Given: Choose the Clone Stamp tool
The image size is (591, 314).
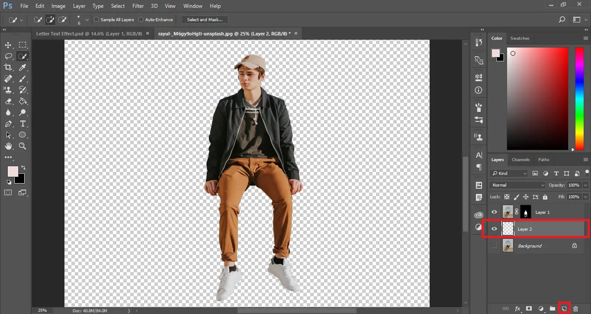Looking at the screenshot, I should (x=8, y=90).
